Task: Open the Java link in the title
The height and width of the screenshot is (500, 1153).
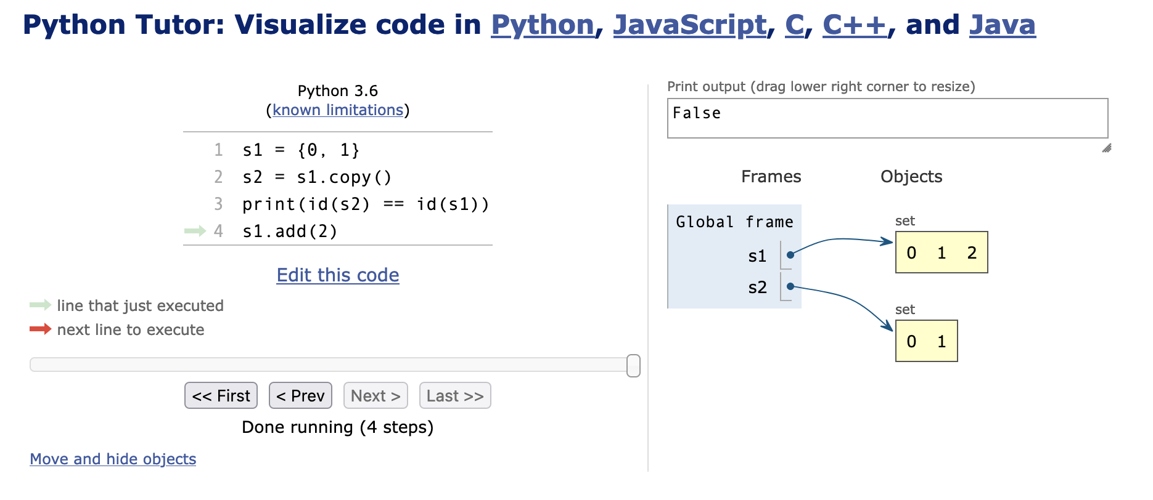Action: (x=1003, y=25)
